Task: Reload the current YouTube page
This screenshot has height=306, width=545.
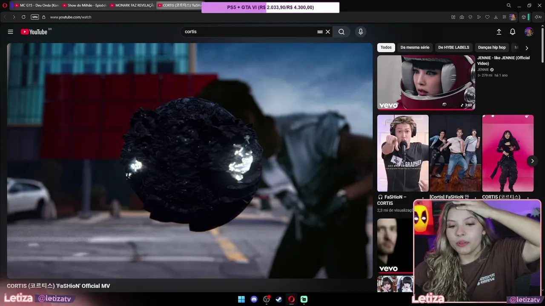Action: click(x=23, y=17)
